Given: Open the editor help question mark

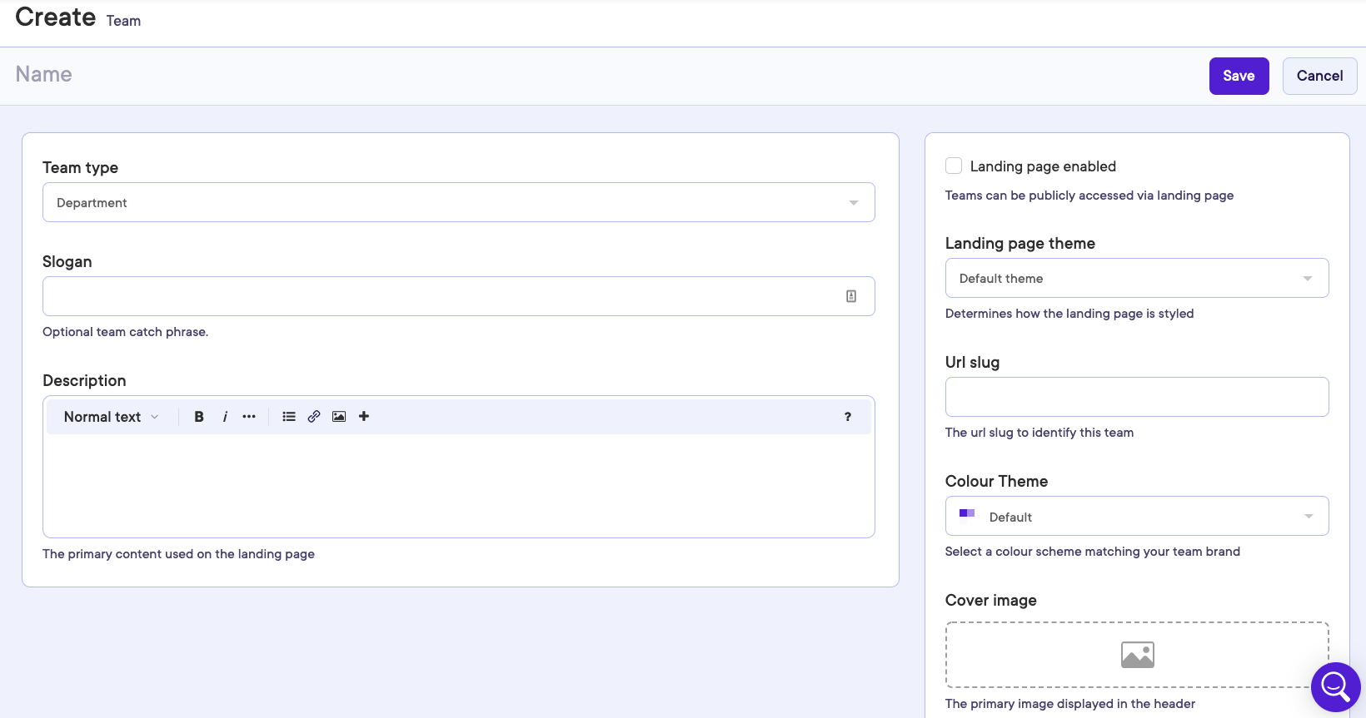Looking at the screenshot, I should (x=848, y=417).
